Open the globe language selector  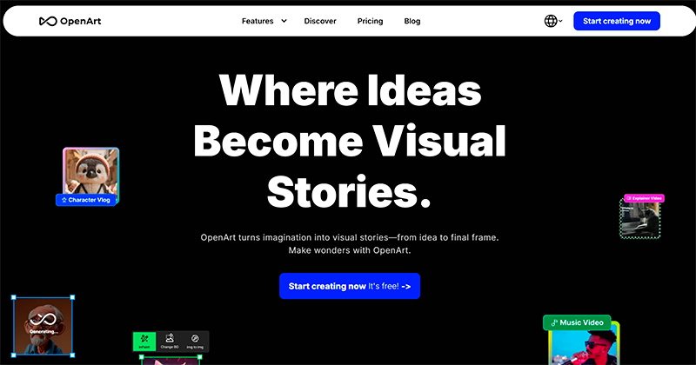click(x=551, y=21)
